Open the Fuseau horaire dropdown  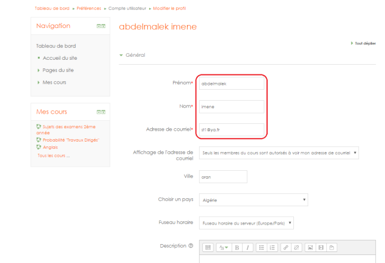pyautogui.click(x=246, y=223)
